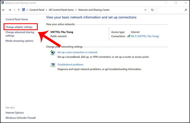Click the new connection setup icon

(53, 53)
